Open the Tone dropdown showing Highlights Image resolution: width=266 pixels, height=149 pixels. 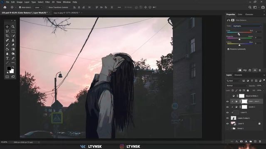click(x=247, y=26)
